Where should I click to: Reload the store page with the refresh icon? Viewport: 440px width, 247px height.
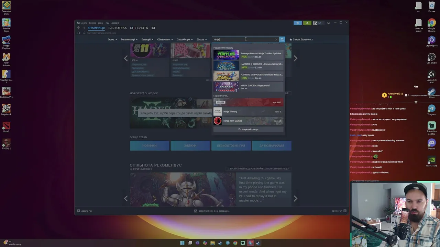79,33
